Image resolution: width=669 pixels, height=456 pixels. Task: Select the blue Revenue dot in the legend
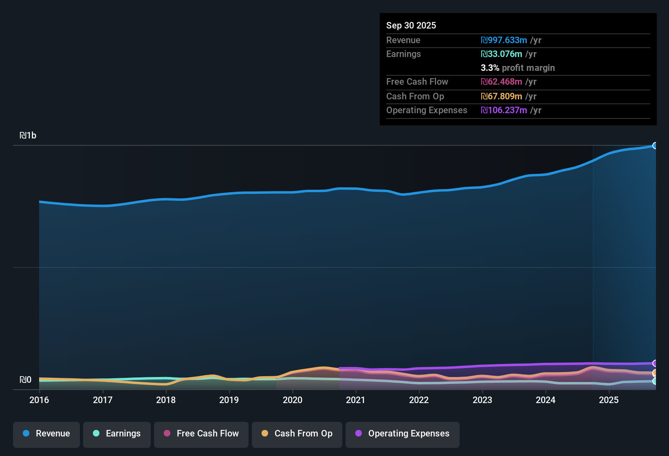(26, 434)
